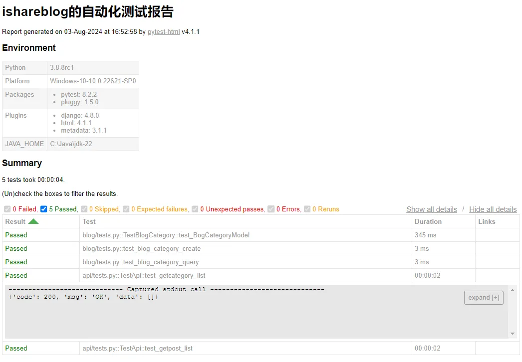The image size is (522, 362).
Task: Collapse the test_getcategory_list result row
Action: pos(144,275)
